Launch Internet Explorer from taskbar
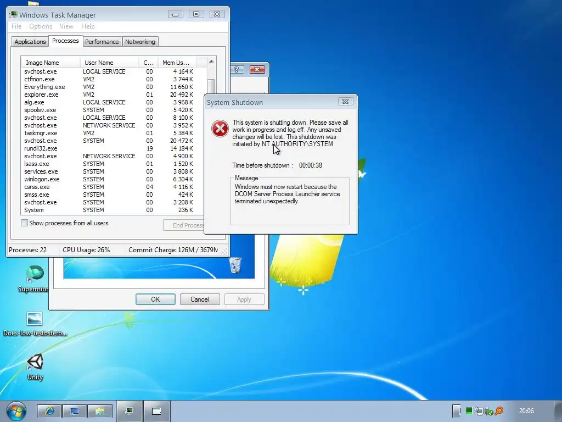Viewport: 562px width, 422px height. pos(49,411)
